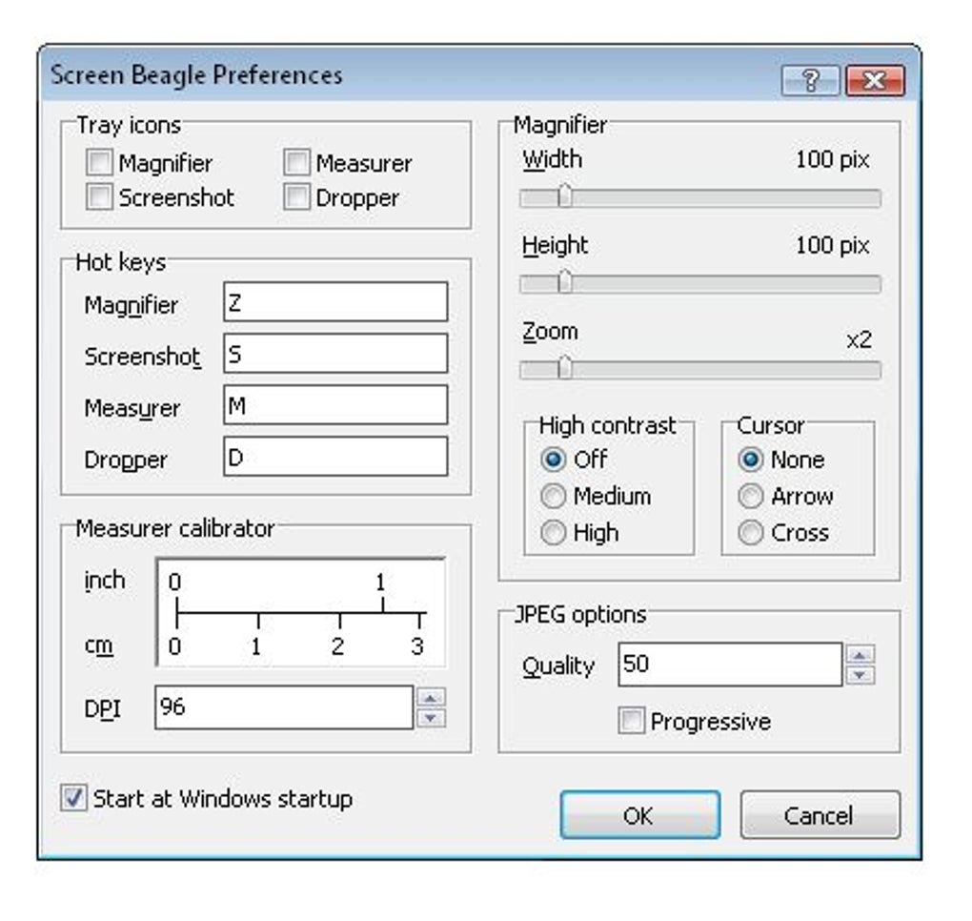Select Medium high contrast radio button
The width and height of the screenshot is (972, 921).
(553, 497)
